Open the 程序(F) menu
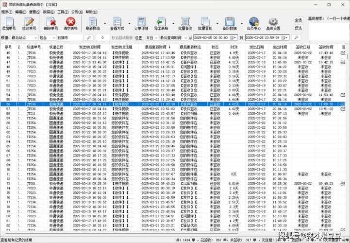 click(x=7, y=12)
